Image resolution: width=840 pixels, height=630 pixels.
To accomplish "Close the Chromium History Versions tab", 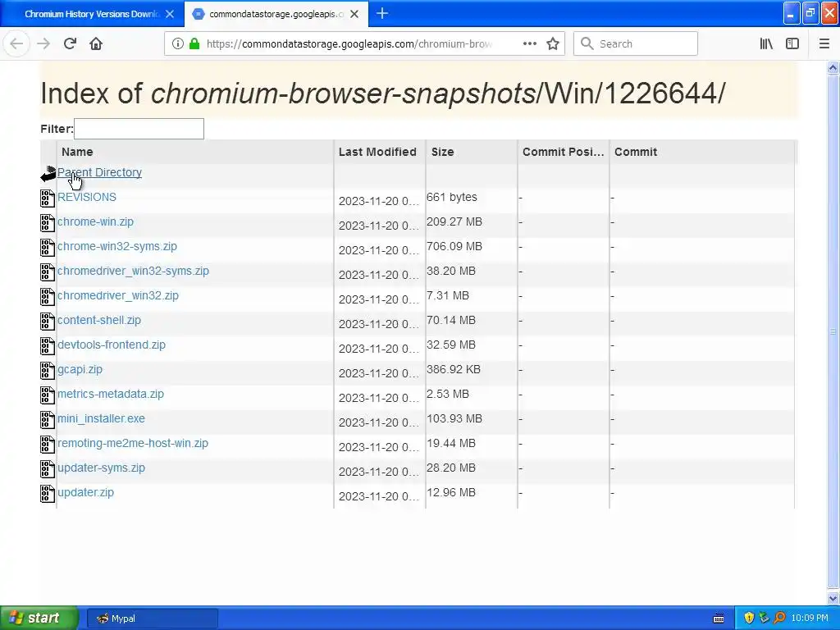I will [170, 14].
